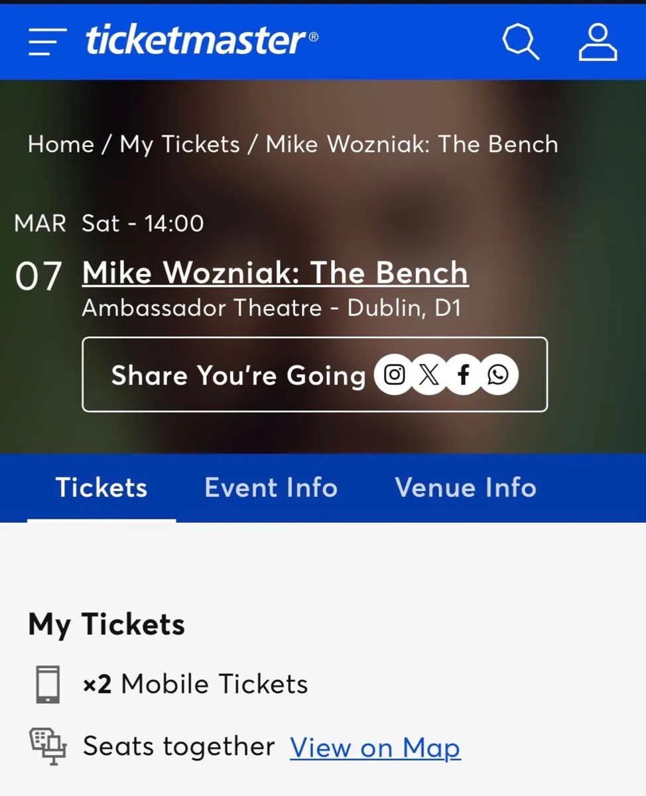Open the account profile icon
Image resolution: width=646 pixels, height=796 pixels.
tap(598, 41)
